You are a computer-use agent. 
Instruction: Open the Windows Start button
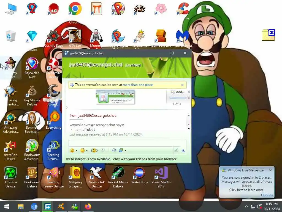pyautogui.click(x=7, y=206)
